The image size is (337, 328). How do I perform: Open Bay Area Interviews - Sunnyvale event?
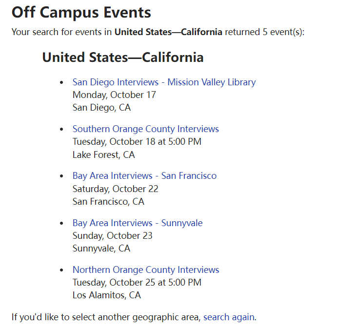tap(138, 223)
